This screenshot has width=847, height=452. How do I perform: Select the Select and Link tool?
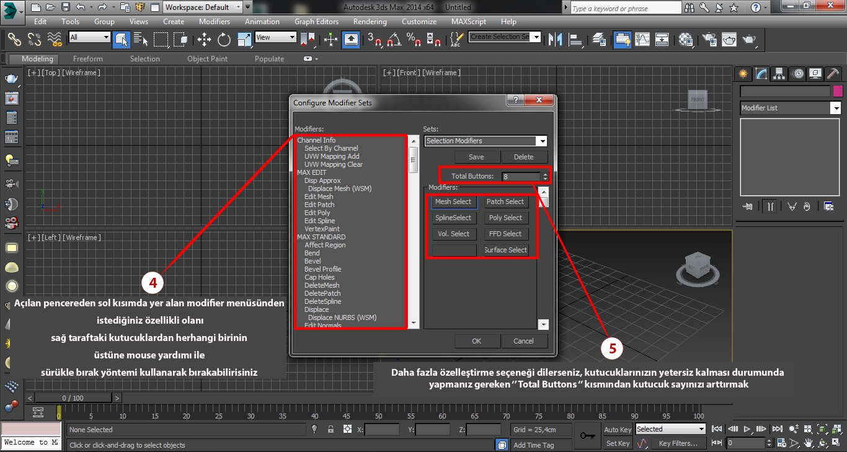14,39
